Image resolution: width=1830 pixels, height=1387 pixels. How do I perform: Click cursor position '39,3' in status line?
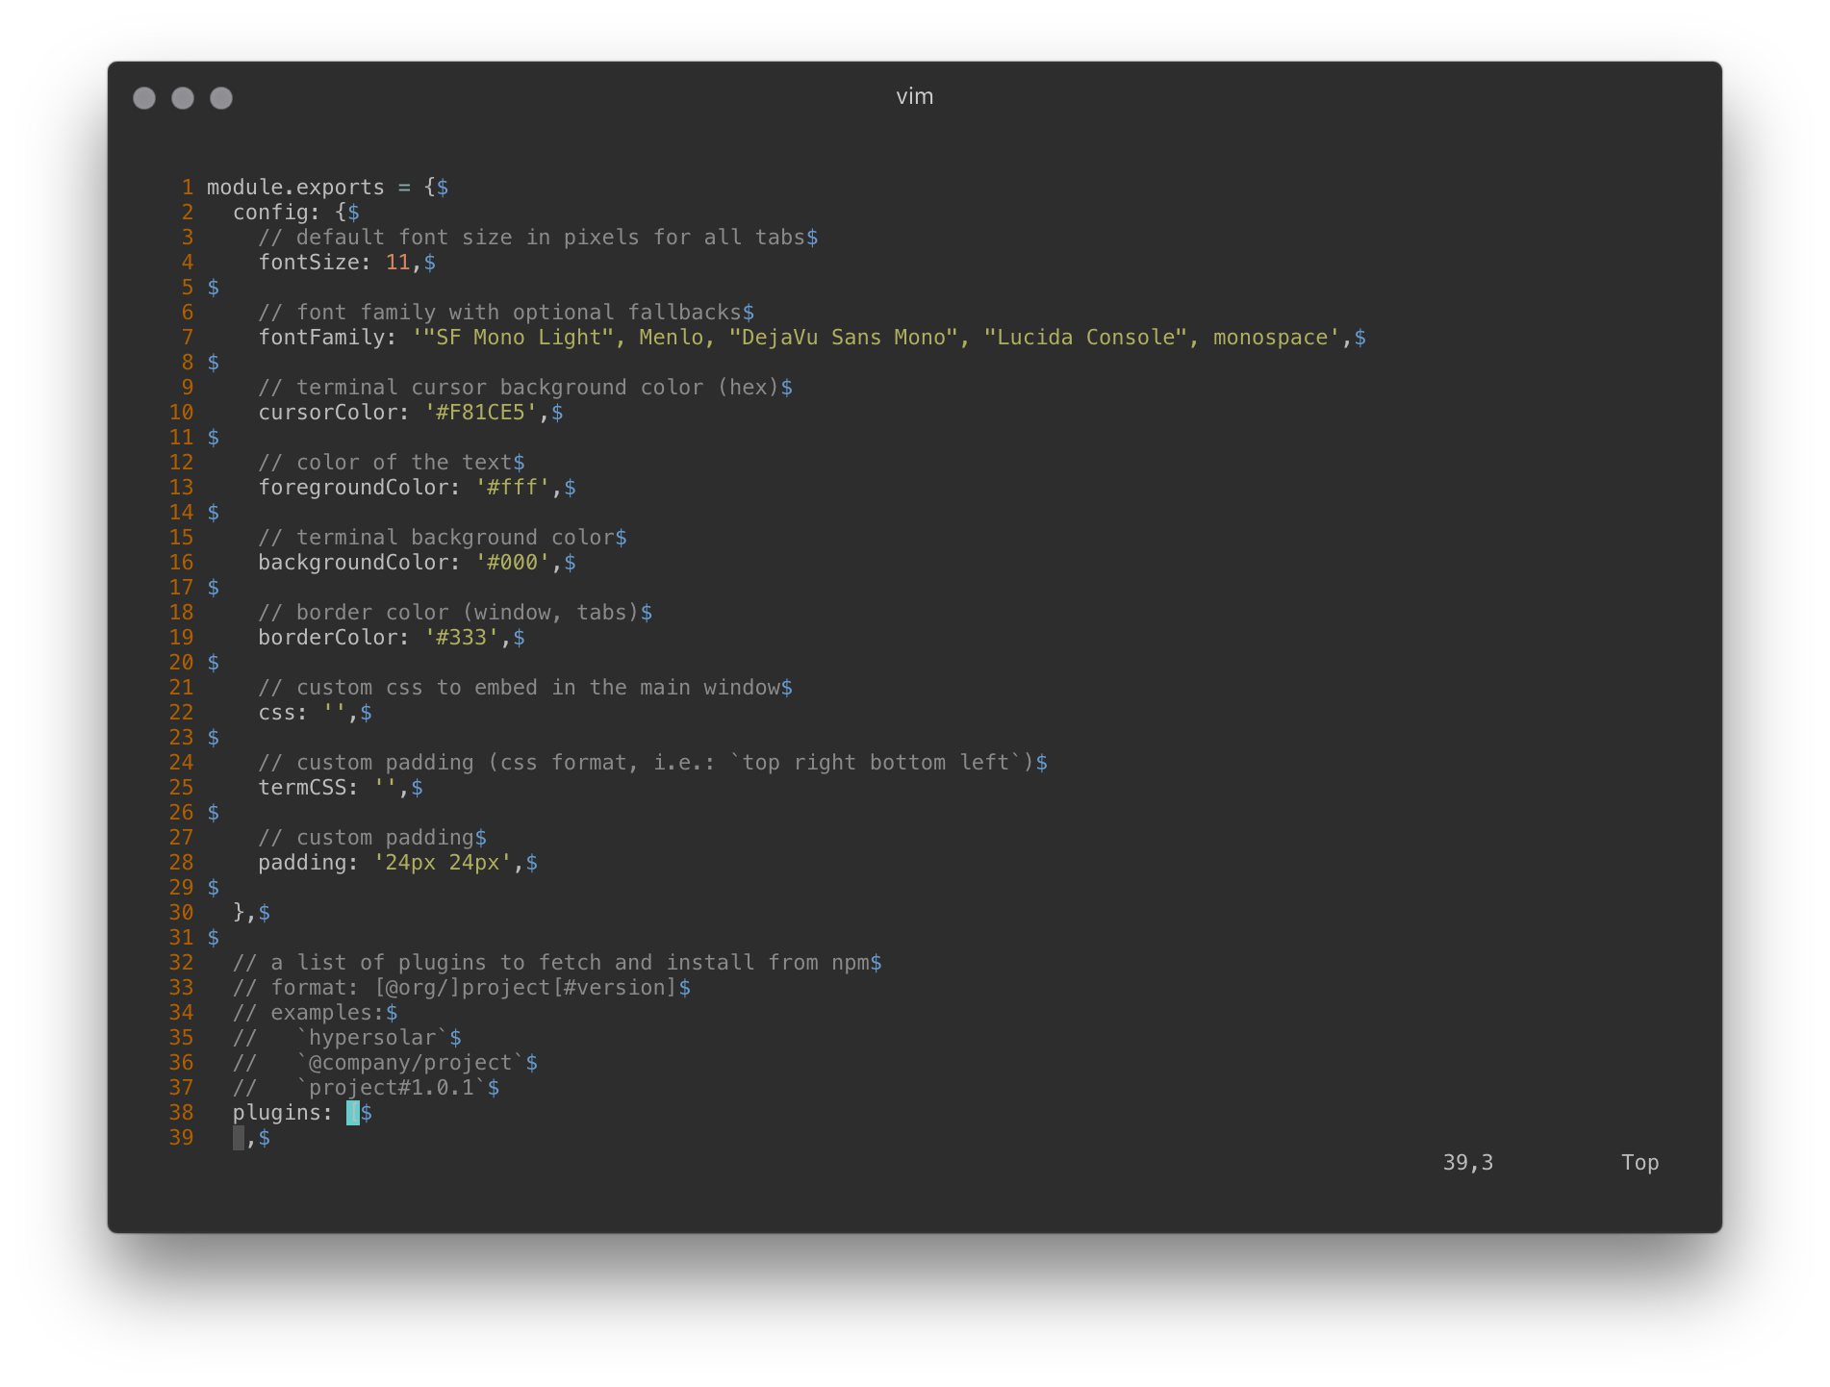point(1467,1163)
